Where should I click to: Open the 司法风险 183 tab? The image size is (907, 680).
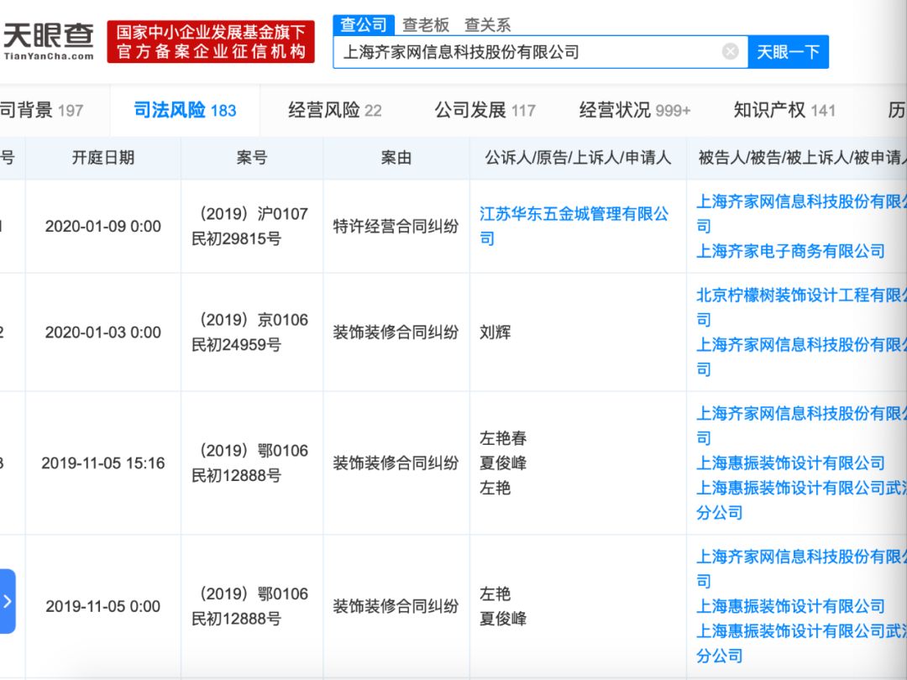coord(185,110)
